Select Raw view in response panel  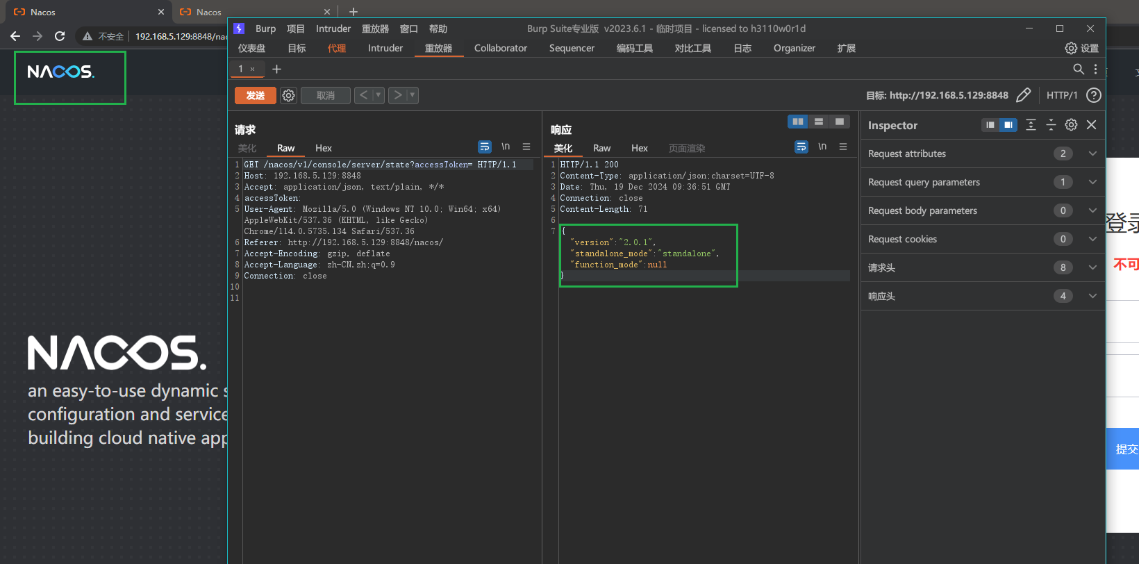(x=602, y=148)
